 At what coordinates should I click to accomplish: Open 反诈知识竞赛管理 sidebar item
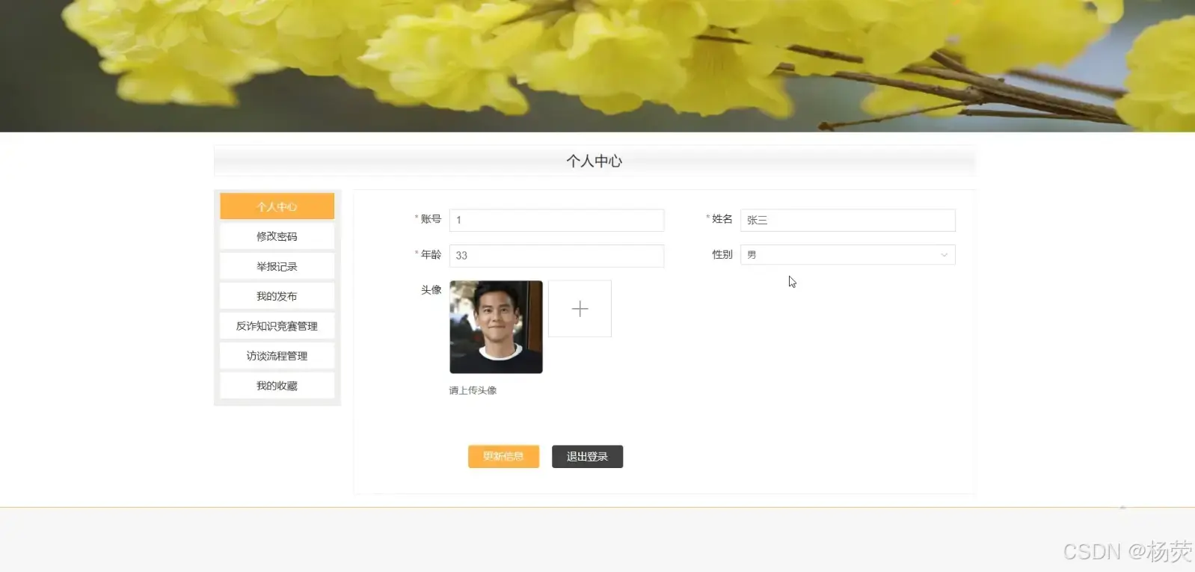coord(277,326)
